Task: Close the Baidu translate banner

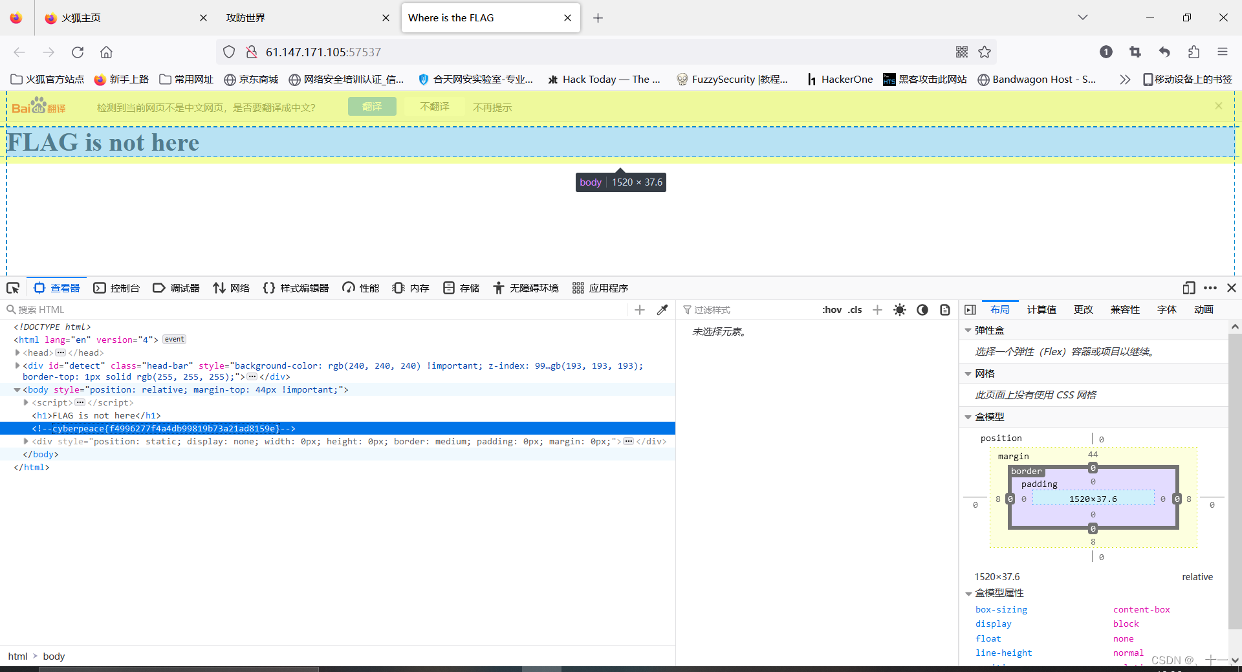Action: click(1219, 105)
